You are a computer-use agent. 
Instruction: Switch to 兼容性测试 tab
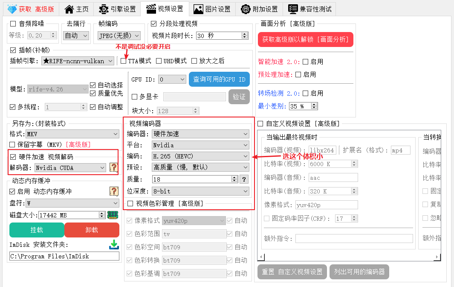[x=309, y=9]
